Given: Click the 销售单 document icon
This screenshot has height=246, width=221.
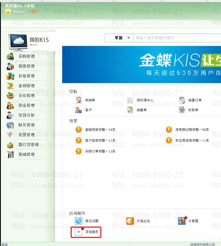Looking at the screenshot, I should 130,110.
